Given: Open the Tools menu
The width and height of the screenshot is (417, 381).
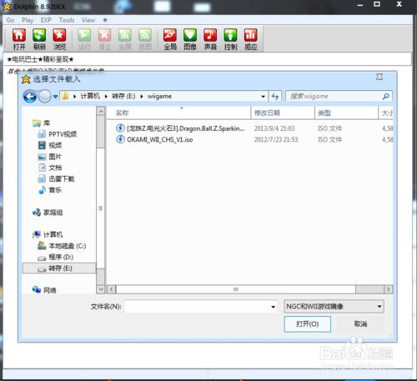Looking at the screenshot, I should [x=67, y=20].
